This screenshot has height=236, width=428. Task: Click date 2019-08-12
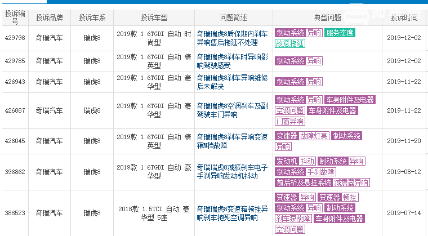(x=404, y=172)
